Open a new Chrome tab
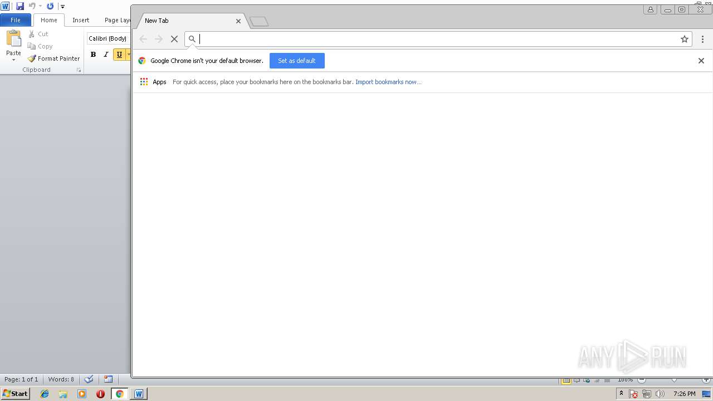This screenshot has height=401, width=713. tap(259, 22)
